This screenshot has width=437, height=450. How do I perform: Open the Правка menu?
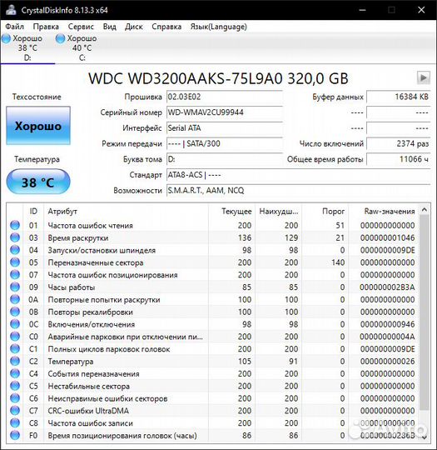(x=46, y=27)
